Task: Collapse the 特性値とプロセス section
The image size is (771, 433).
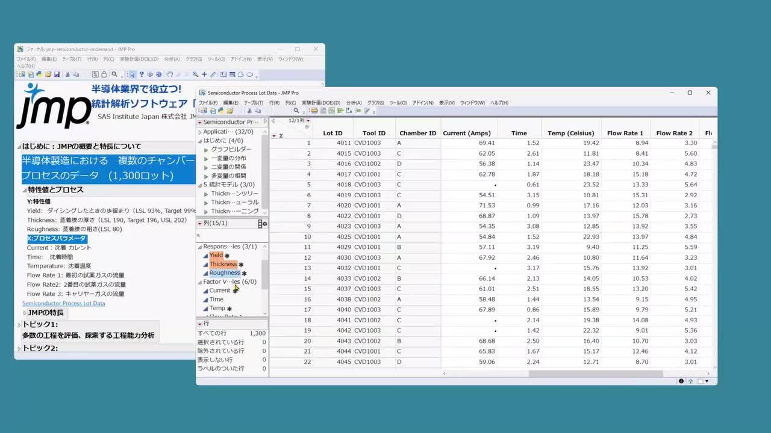Action: point(25,190)
